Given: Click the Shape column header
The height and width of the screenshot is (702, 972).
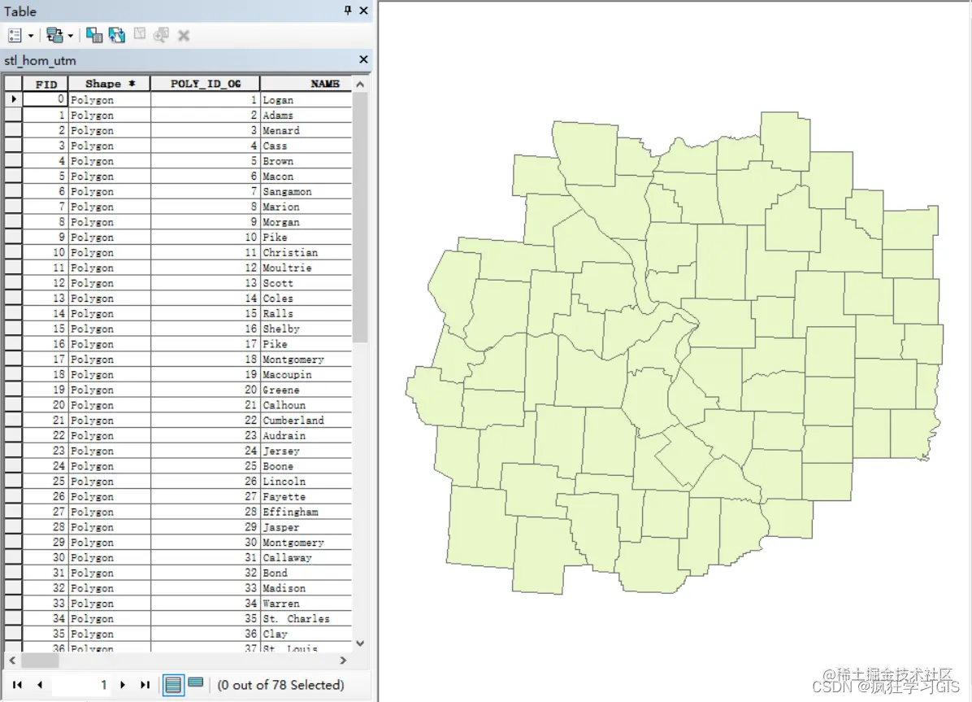Looking at the screenshot, I should pos(109,84).
